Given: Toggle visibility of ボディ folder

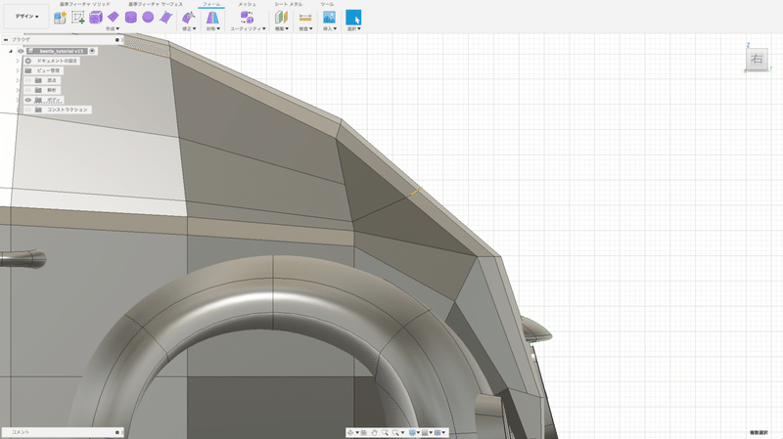Looking at the screenshot, I should click(27, 100).
